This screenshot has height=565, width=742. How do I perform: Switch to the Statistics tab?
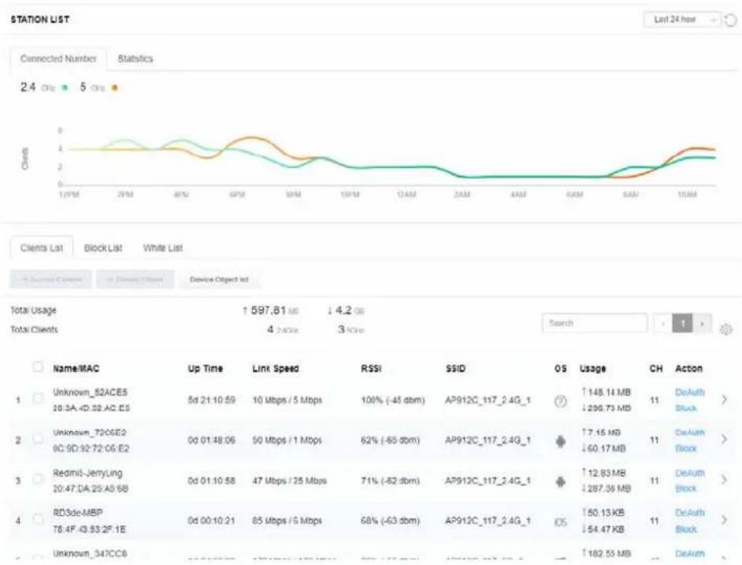135,59
